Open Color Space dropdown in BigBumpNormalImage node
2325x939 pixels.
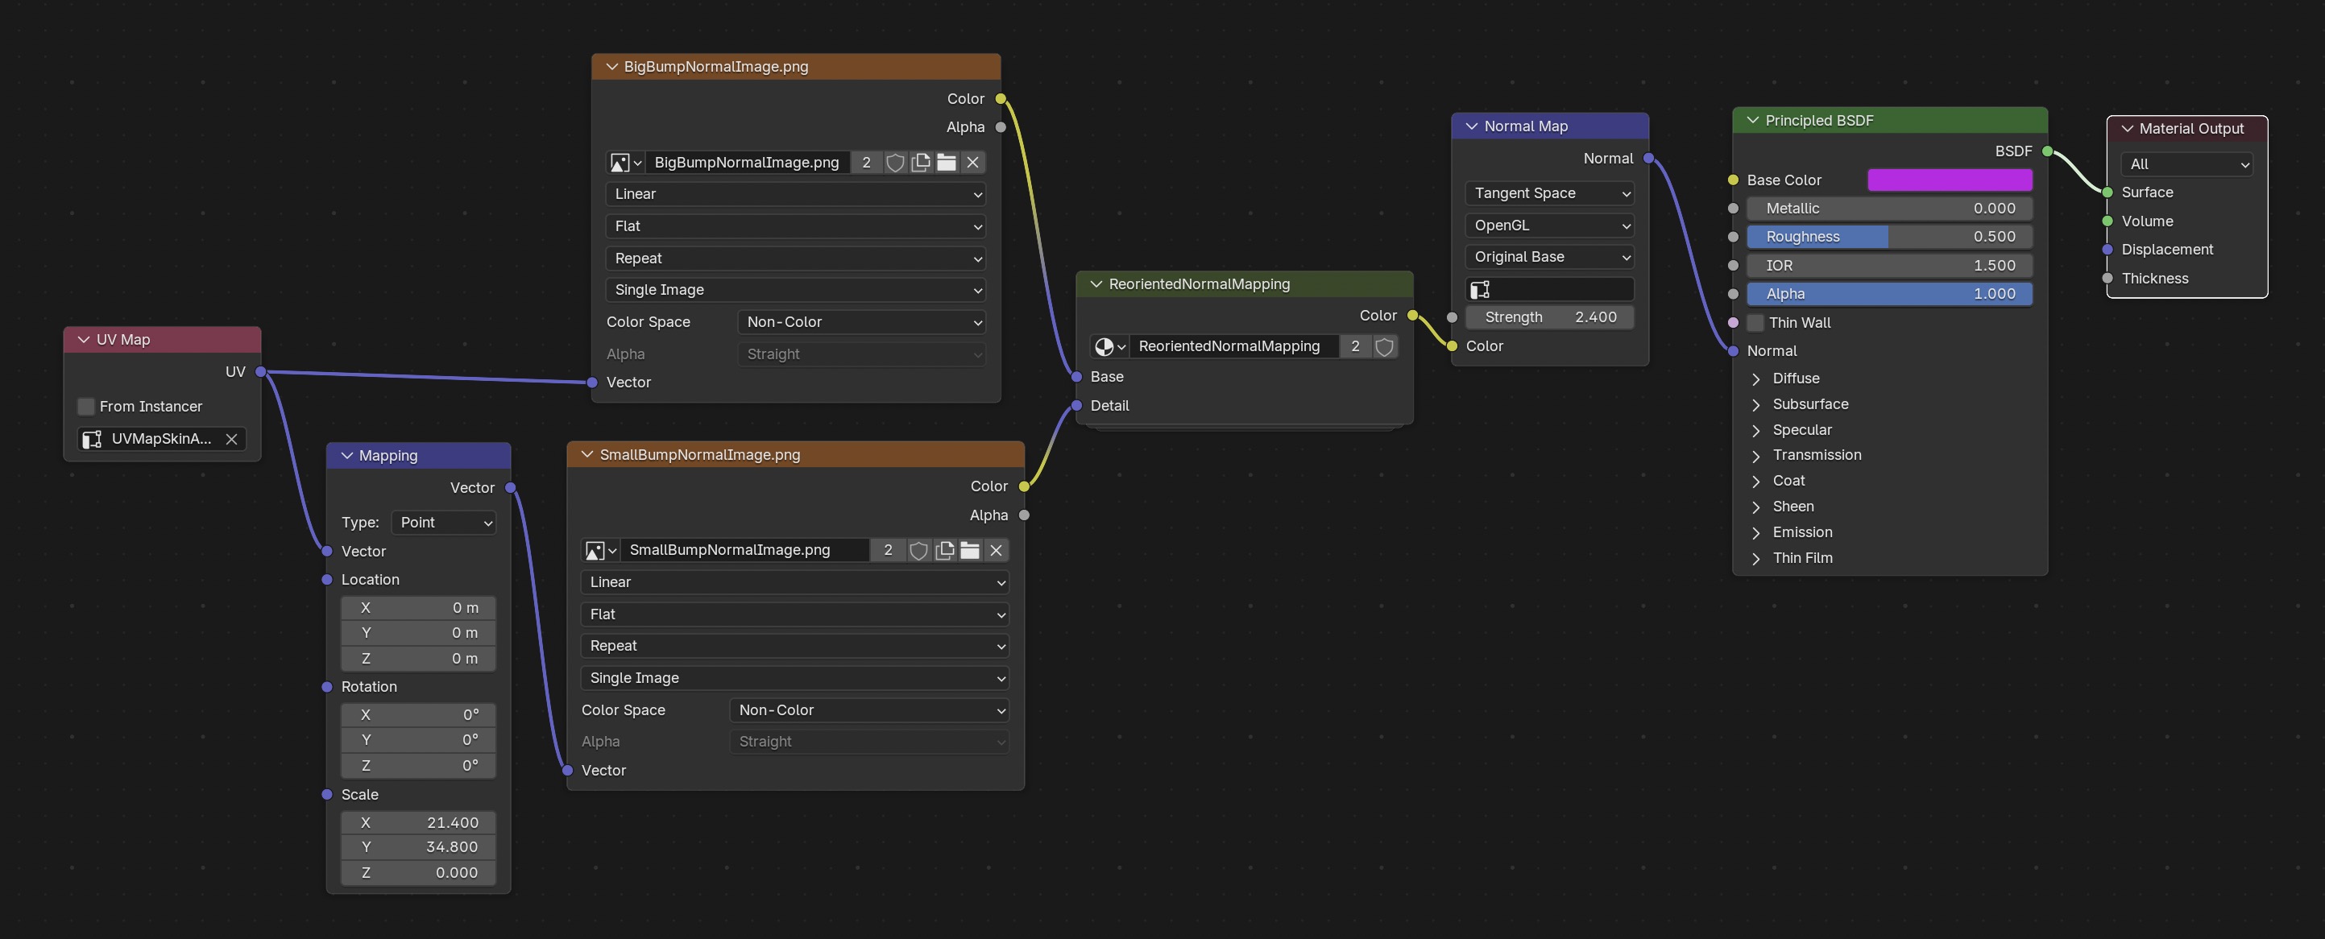click(x=861, y=322)
